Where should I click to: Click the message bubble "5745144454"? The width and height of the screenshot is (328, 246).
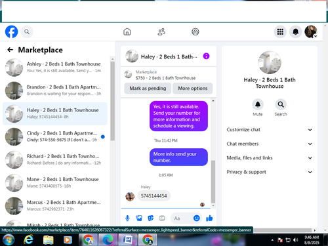(x=154, y=196)
